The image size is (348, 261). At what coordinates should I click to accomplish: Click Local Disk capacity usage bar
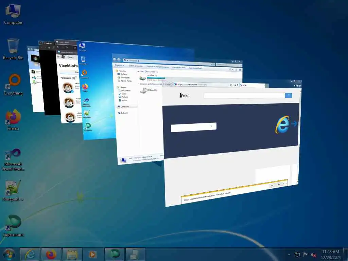click(159, 78)
